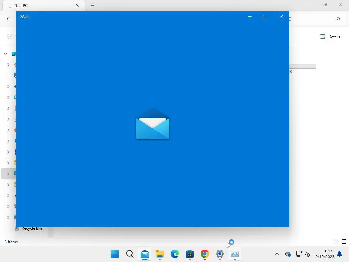The height and width of the screenshot is (262, 349).
Task: Open Settings gear in the taskbar
Action: pyautogui.click(x=220, y=254)
